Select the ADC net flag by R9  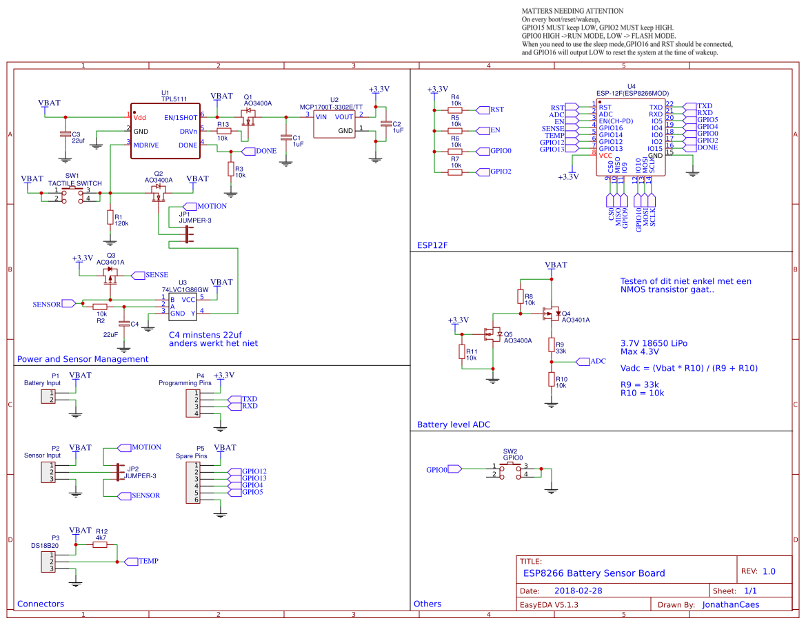[591, 362]
